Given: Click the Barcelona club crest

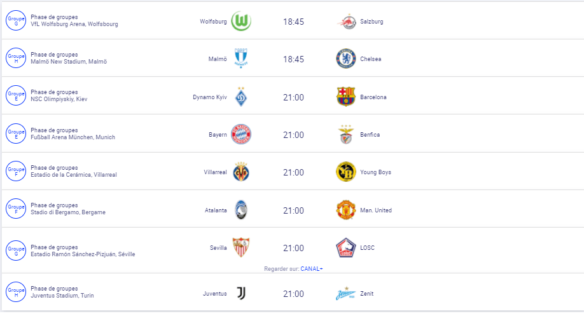Looking at the screenshot, I should coord(345,97).
